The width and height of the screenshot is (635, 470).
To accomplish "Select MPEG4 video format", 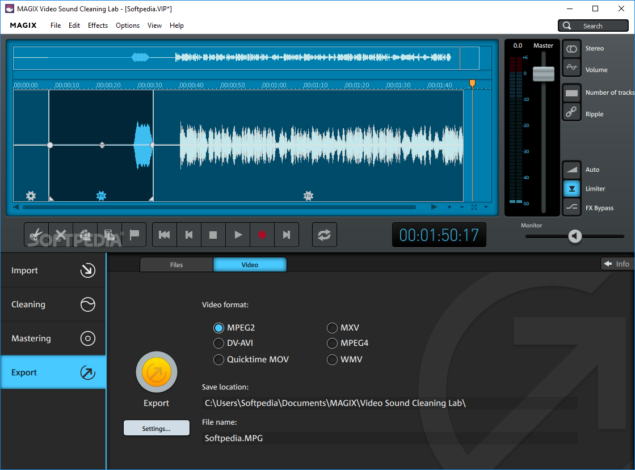I will click(332, 343).
